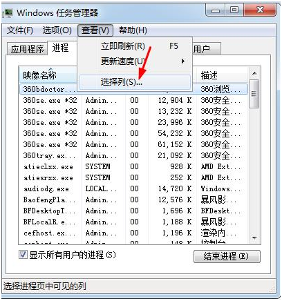Select the BFLocalR.e... process
The width and height of the screenshot is (282, 301).
pos(133,222)
